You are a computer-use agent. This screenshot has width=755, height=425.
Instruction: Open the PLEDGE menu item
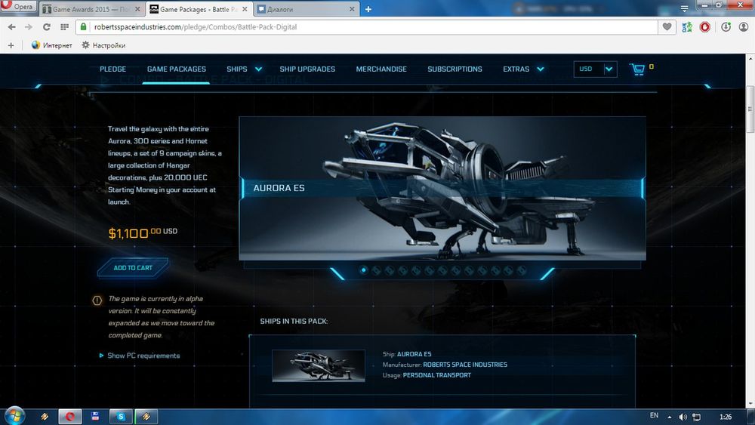click(x=112, y=69)
